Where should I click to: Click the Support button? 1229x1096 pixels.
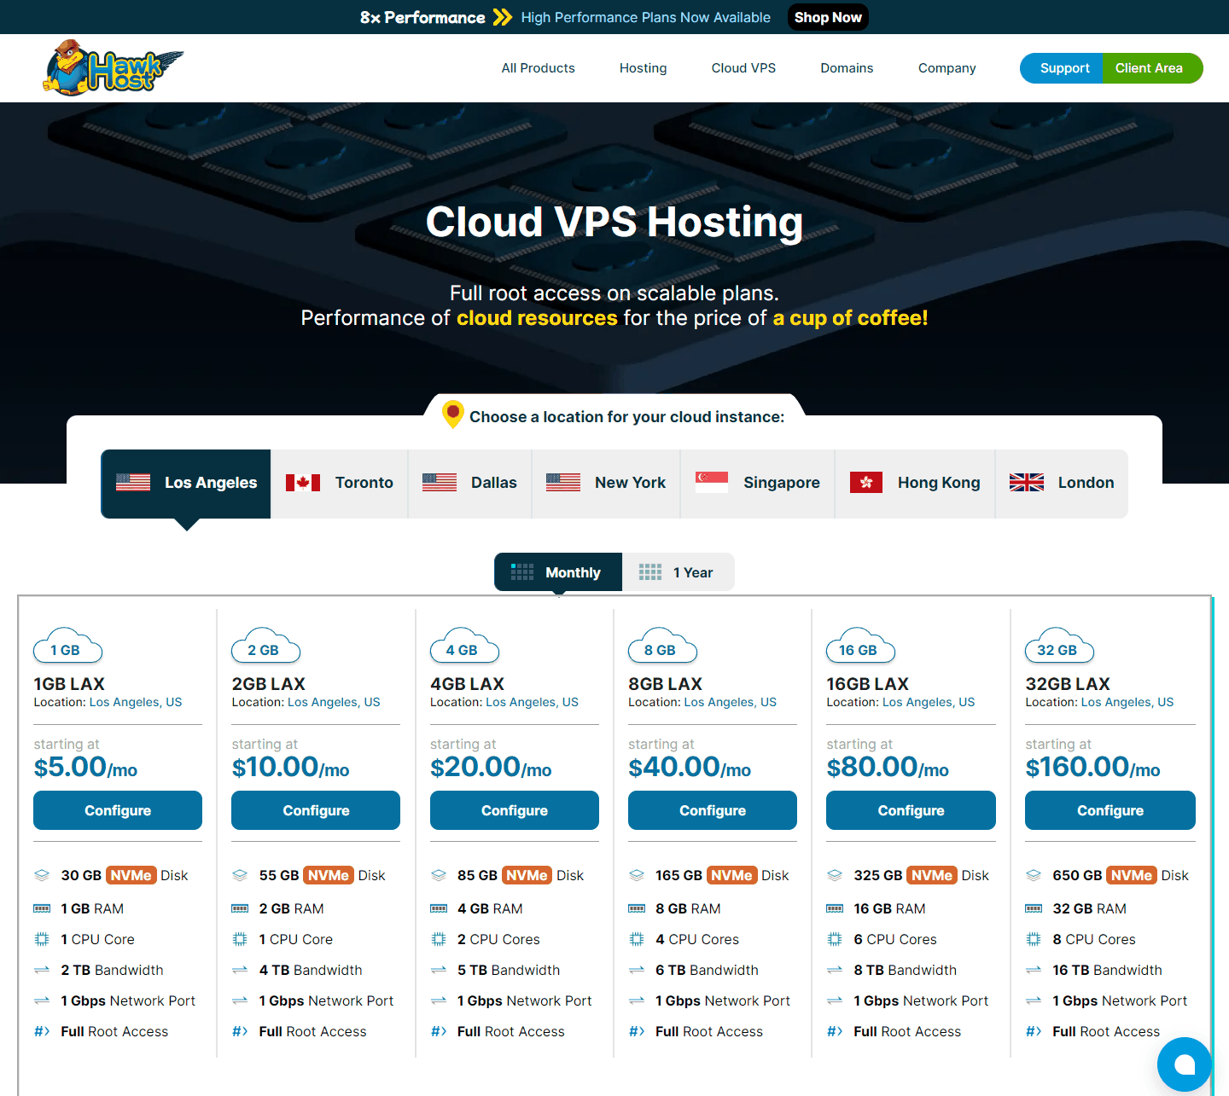click(x=1062, y=68)
